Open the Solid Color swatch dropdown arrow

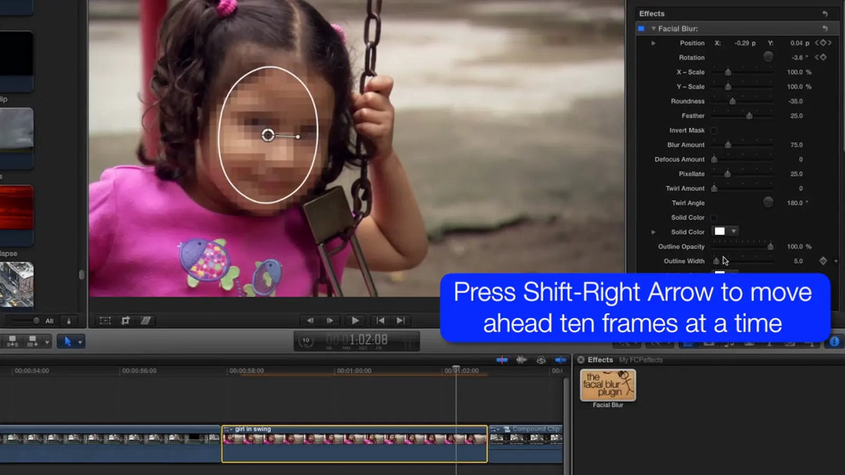[734, 232]
